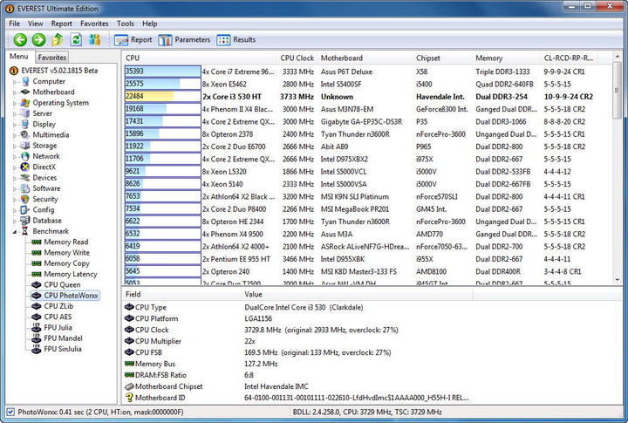This screenshot has height=423, width=628.
Task: Sort results by the Motherboard column header
Action: click(365, 58)
